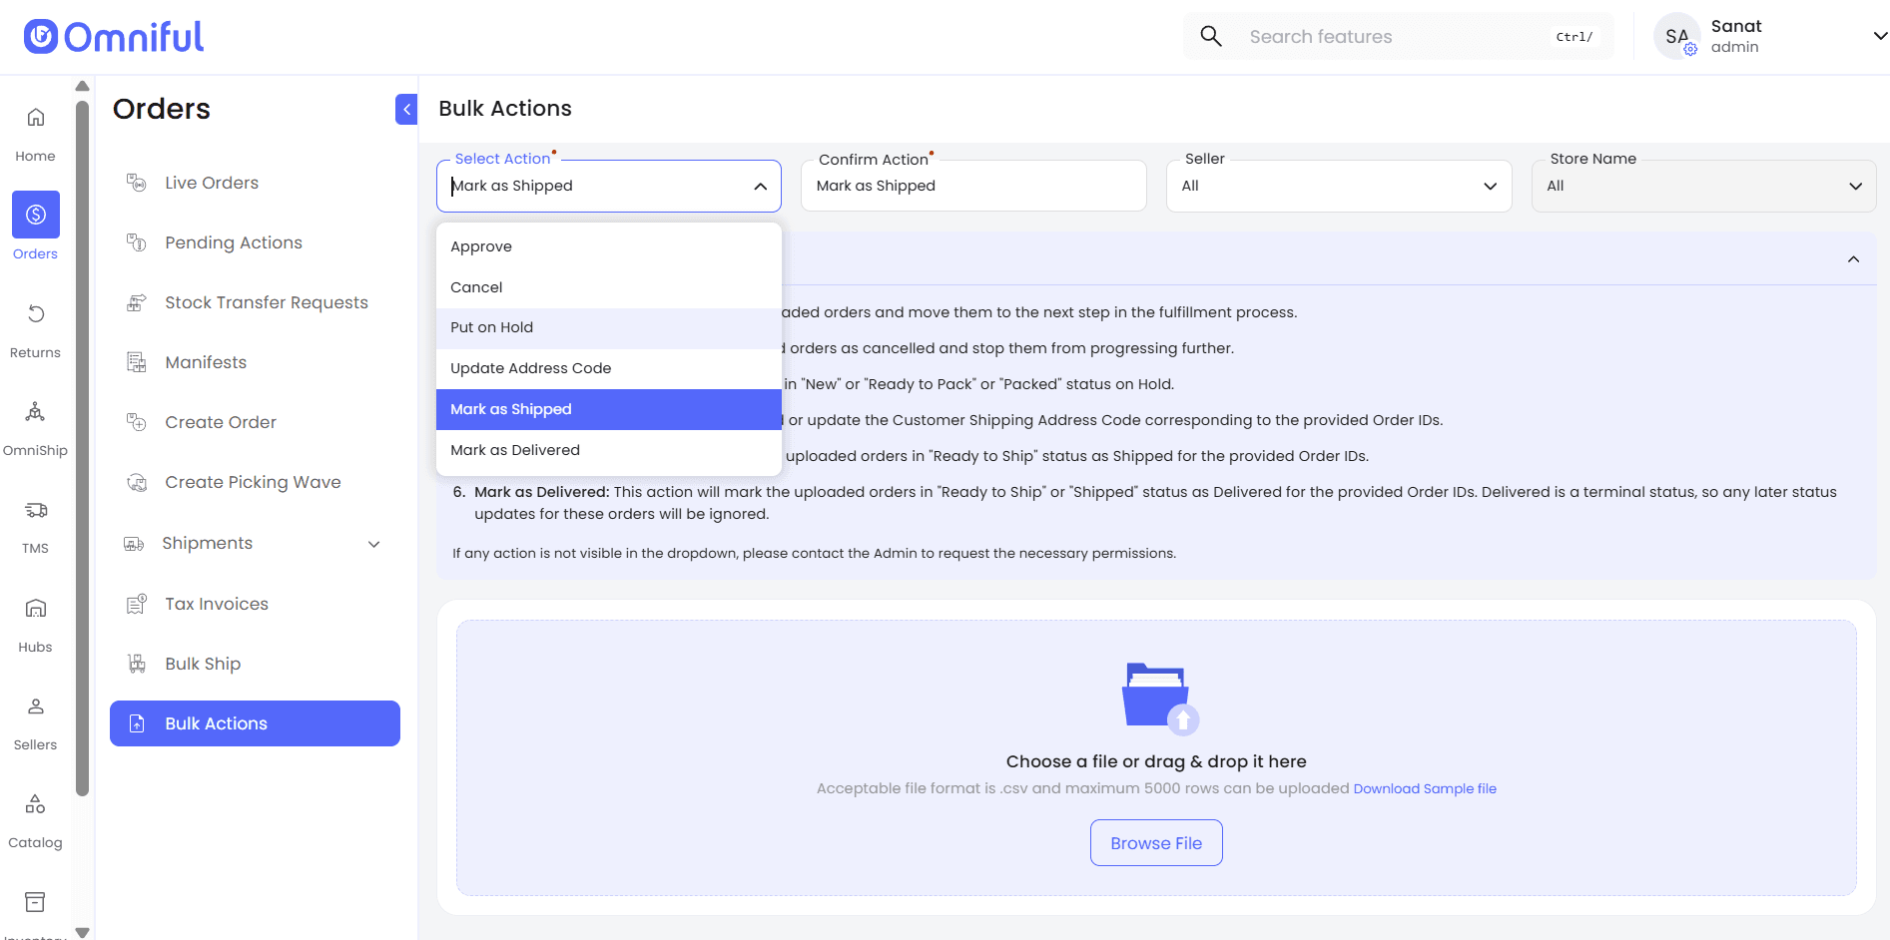Click the Returns icon in sidebar
The width and height of the screenshot is (1890, 940).
[36, 314]
